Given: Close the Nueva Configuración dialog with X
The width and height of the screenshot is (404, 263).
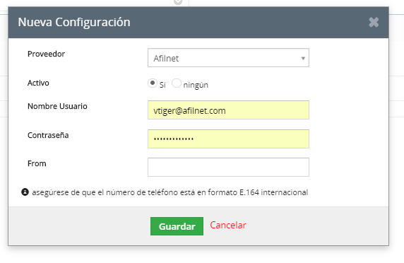Looking at the screenshot, I should [374, 23].
